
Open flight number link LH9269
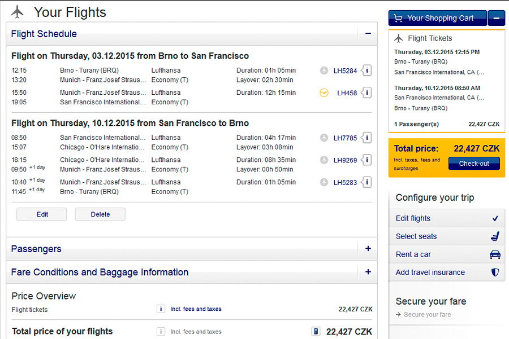(x=345, y=161)
